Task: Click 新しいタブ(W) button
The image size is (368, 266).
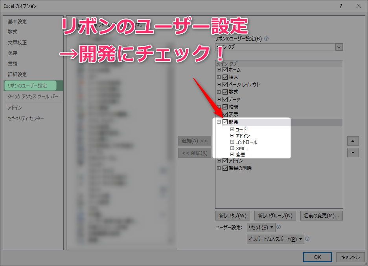Action: (x=233, y=216)
